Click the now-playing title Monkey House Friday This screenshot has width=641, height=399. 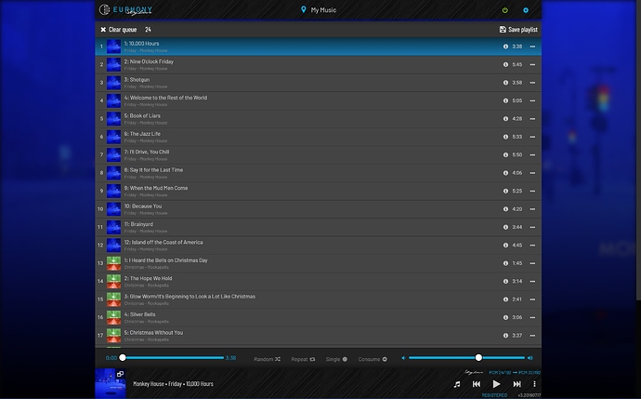click(x=173, y=384)
